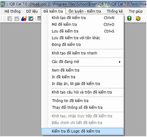The width and height of the screenshot is (147, 137).
Task: Expand the Các đề đang mở submenu
Action: tap(83, 62)
